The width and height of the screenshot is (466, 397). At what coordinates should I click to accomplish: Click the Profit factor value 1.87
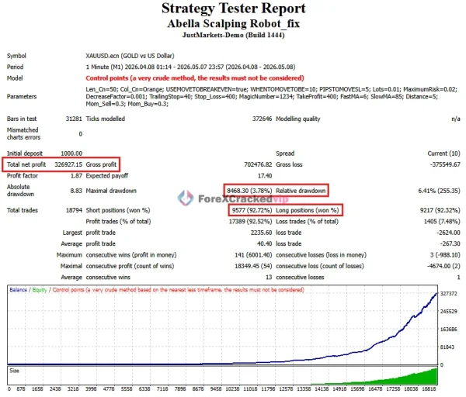(x=76, y=176)
